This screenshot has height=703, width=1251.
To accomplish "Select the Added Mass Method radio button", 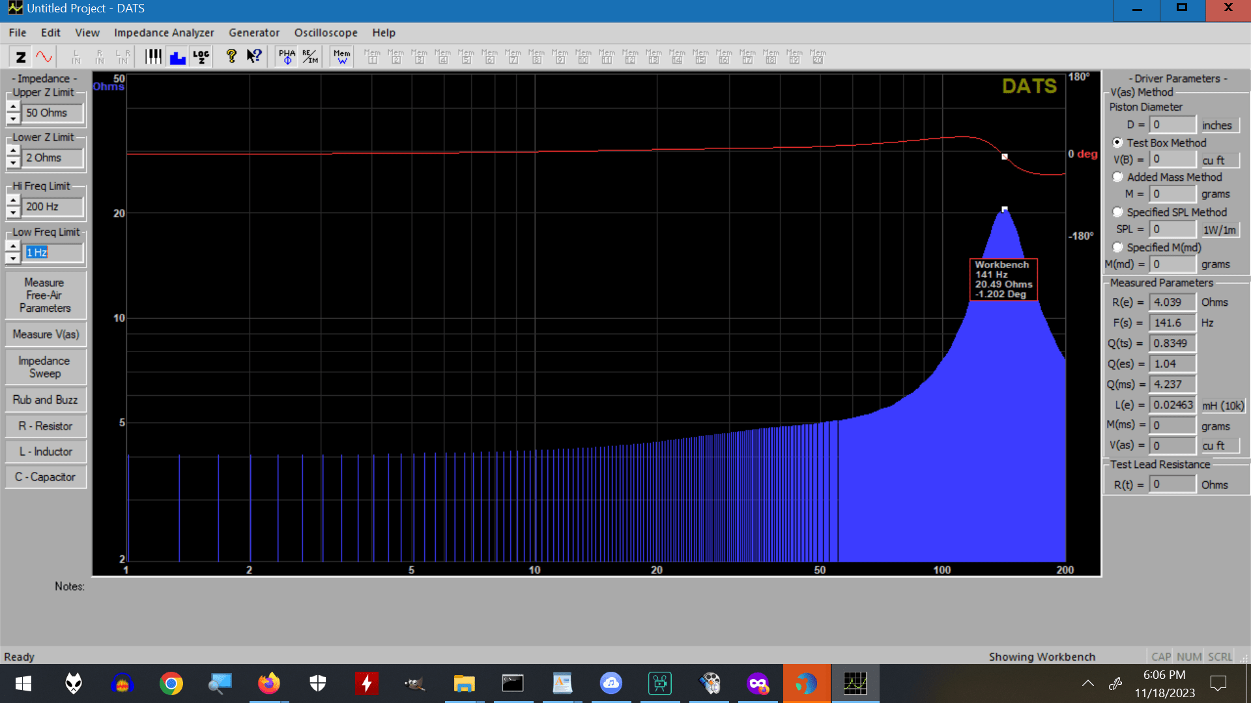I will (1117, 177).
